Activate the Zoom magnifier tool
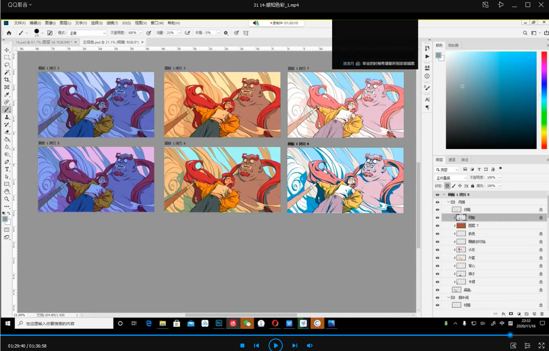Screen dimensions: 549x351 (x=7, y=199)
